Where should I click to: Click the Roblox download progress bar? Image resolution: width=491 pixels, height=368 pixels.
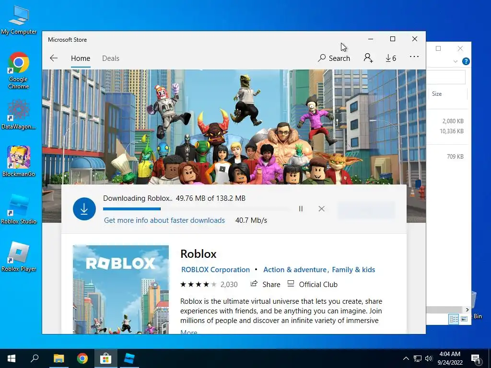pyautogui.click(x=196, y=209)
